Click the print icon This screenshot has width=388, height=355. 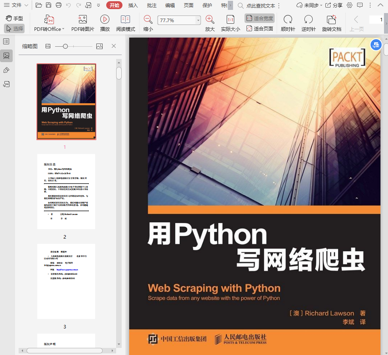tap(59, 5)
